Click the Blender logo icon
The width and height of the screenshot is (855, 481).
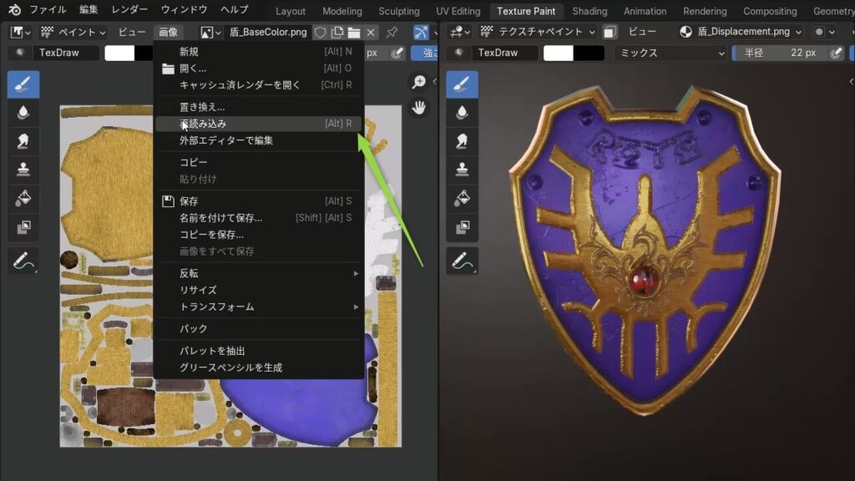(15, 10)
